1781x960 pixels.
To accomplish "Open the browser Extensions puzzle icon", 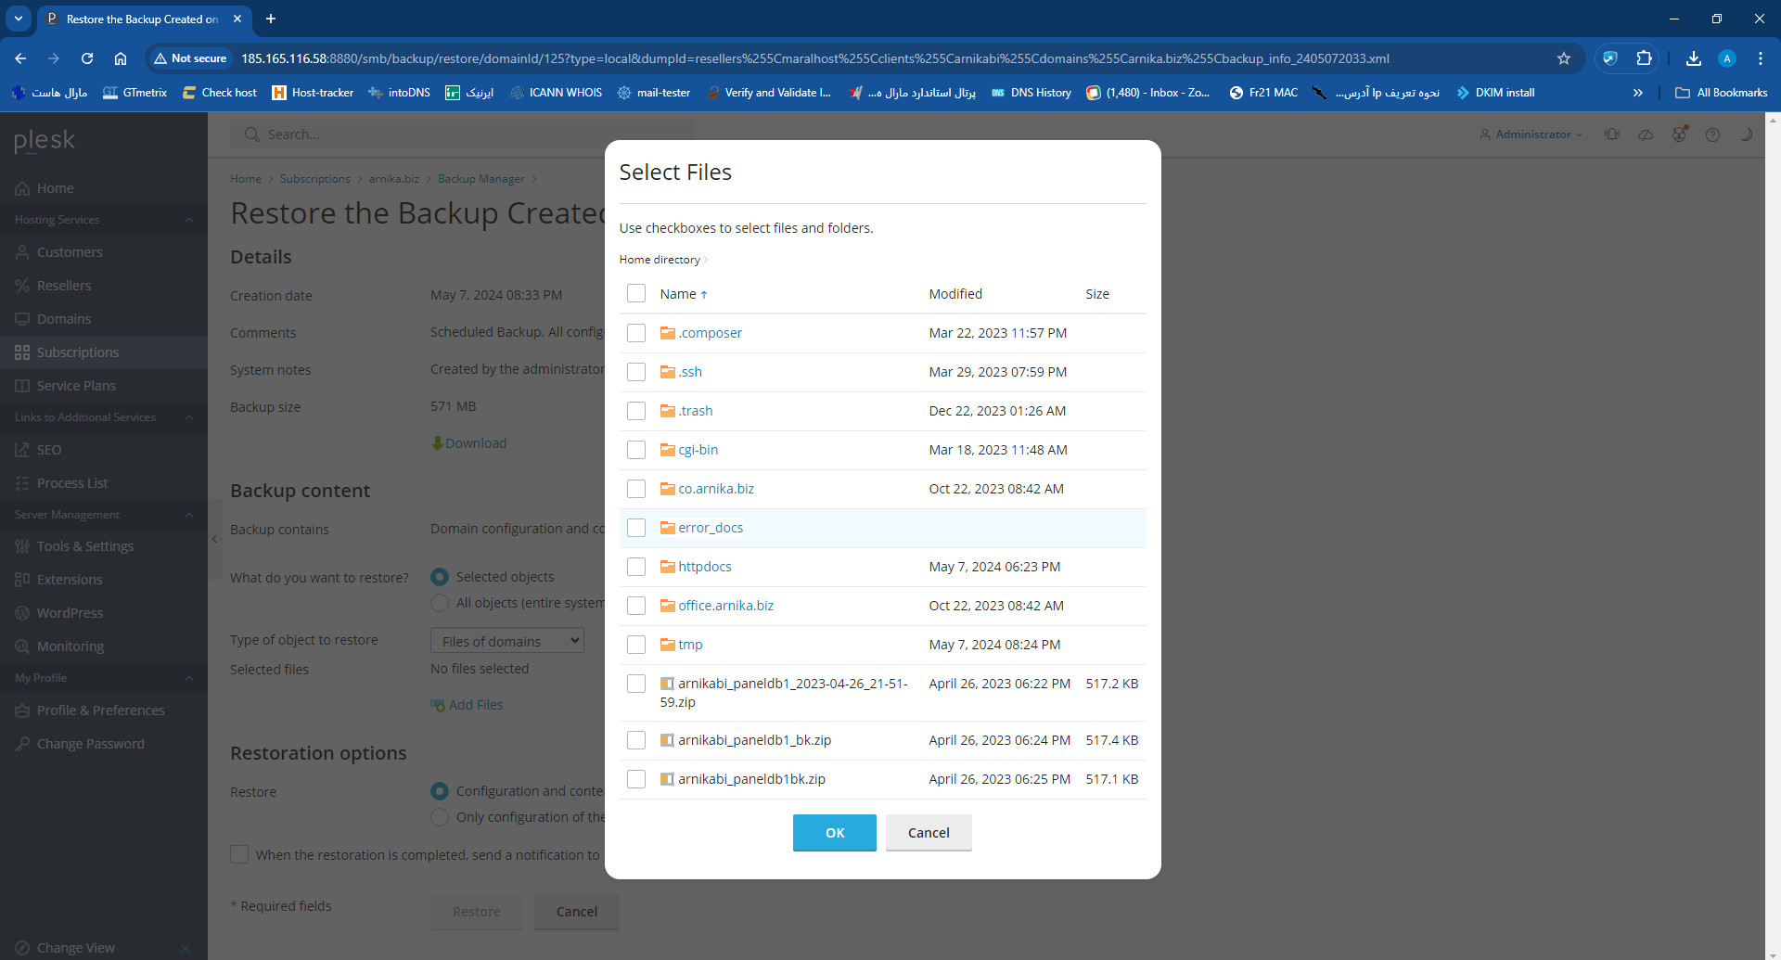I will 1644,58.
